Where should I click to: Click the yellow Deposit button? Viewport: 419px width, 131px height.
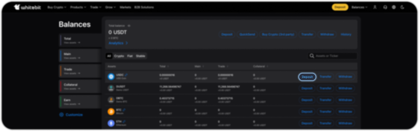tap(340, 7)
